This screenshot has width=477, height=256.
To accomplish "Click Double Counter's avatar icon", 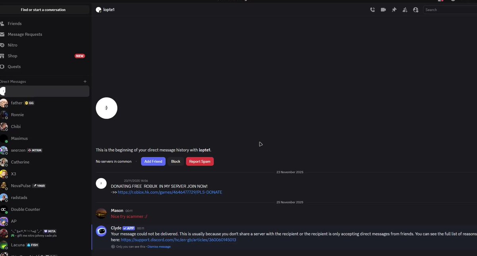I will click(3, 210).
